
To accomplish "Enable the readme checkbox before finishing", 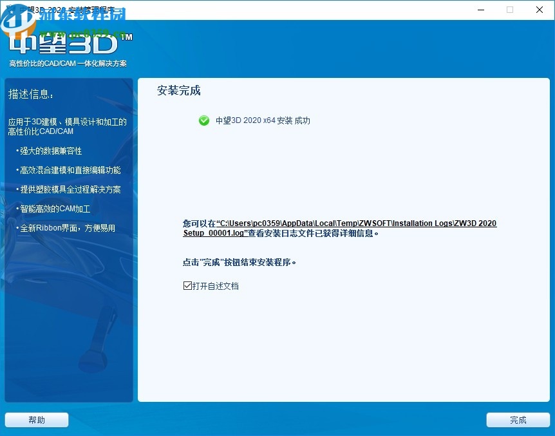I will pos(187,285).
